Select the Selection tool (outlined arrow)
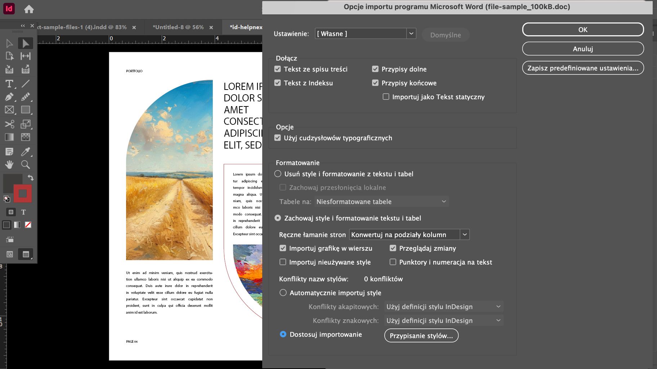 (x=9, y=44)
